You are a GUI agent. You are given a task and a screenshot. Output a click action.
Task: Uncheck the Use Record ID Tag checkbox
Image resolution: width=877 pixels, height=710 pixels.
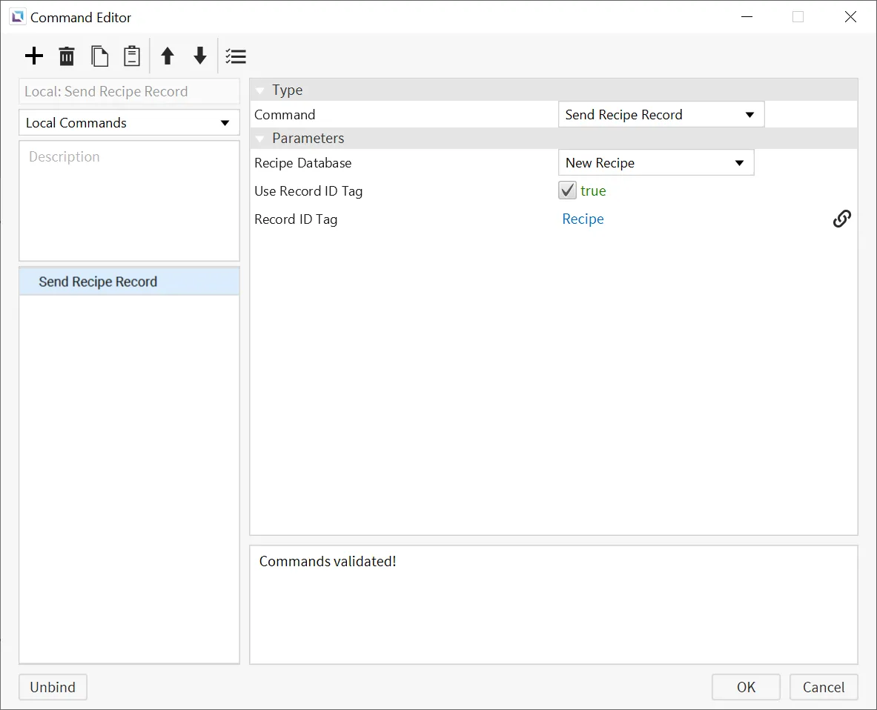tap(567, 191)
